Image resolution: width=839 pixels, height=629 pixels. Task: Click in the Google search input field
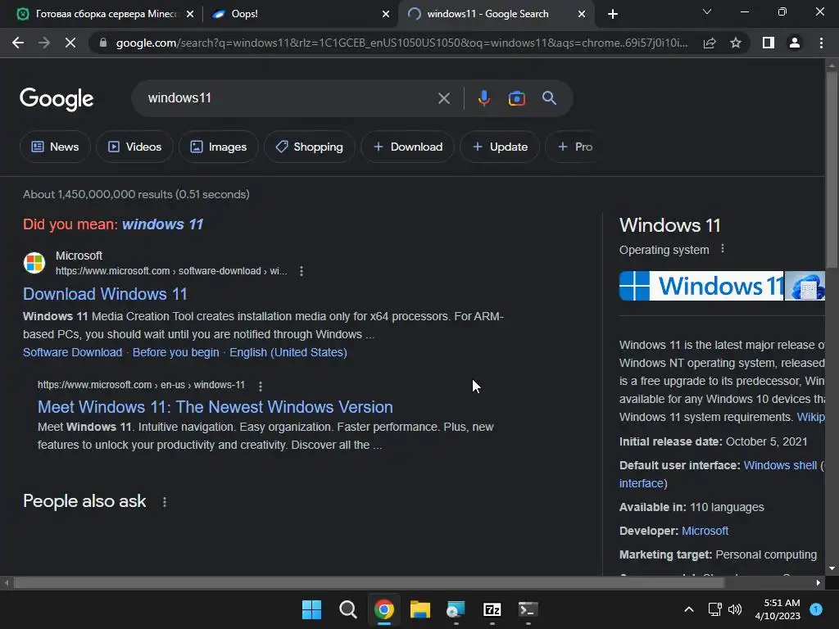(x=289, y=98)
